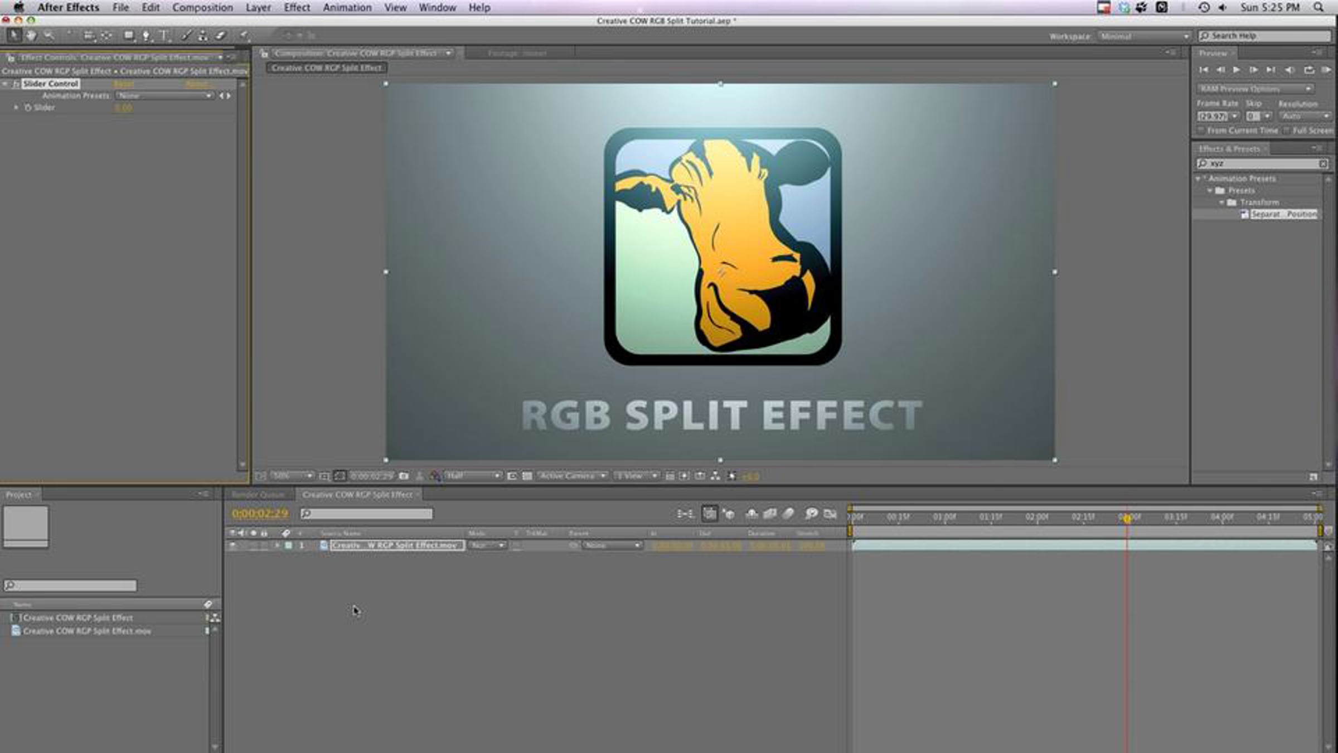The width and height of the screenshot is (1338, 753).
Task: Jump to first frame in Preview panel
Action: coord(1204,70)
